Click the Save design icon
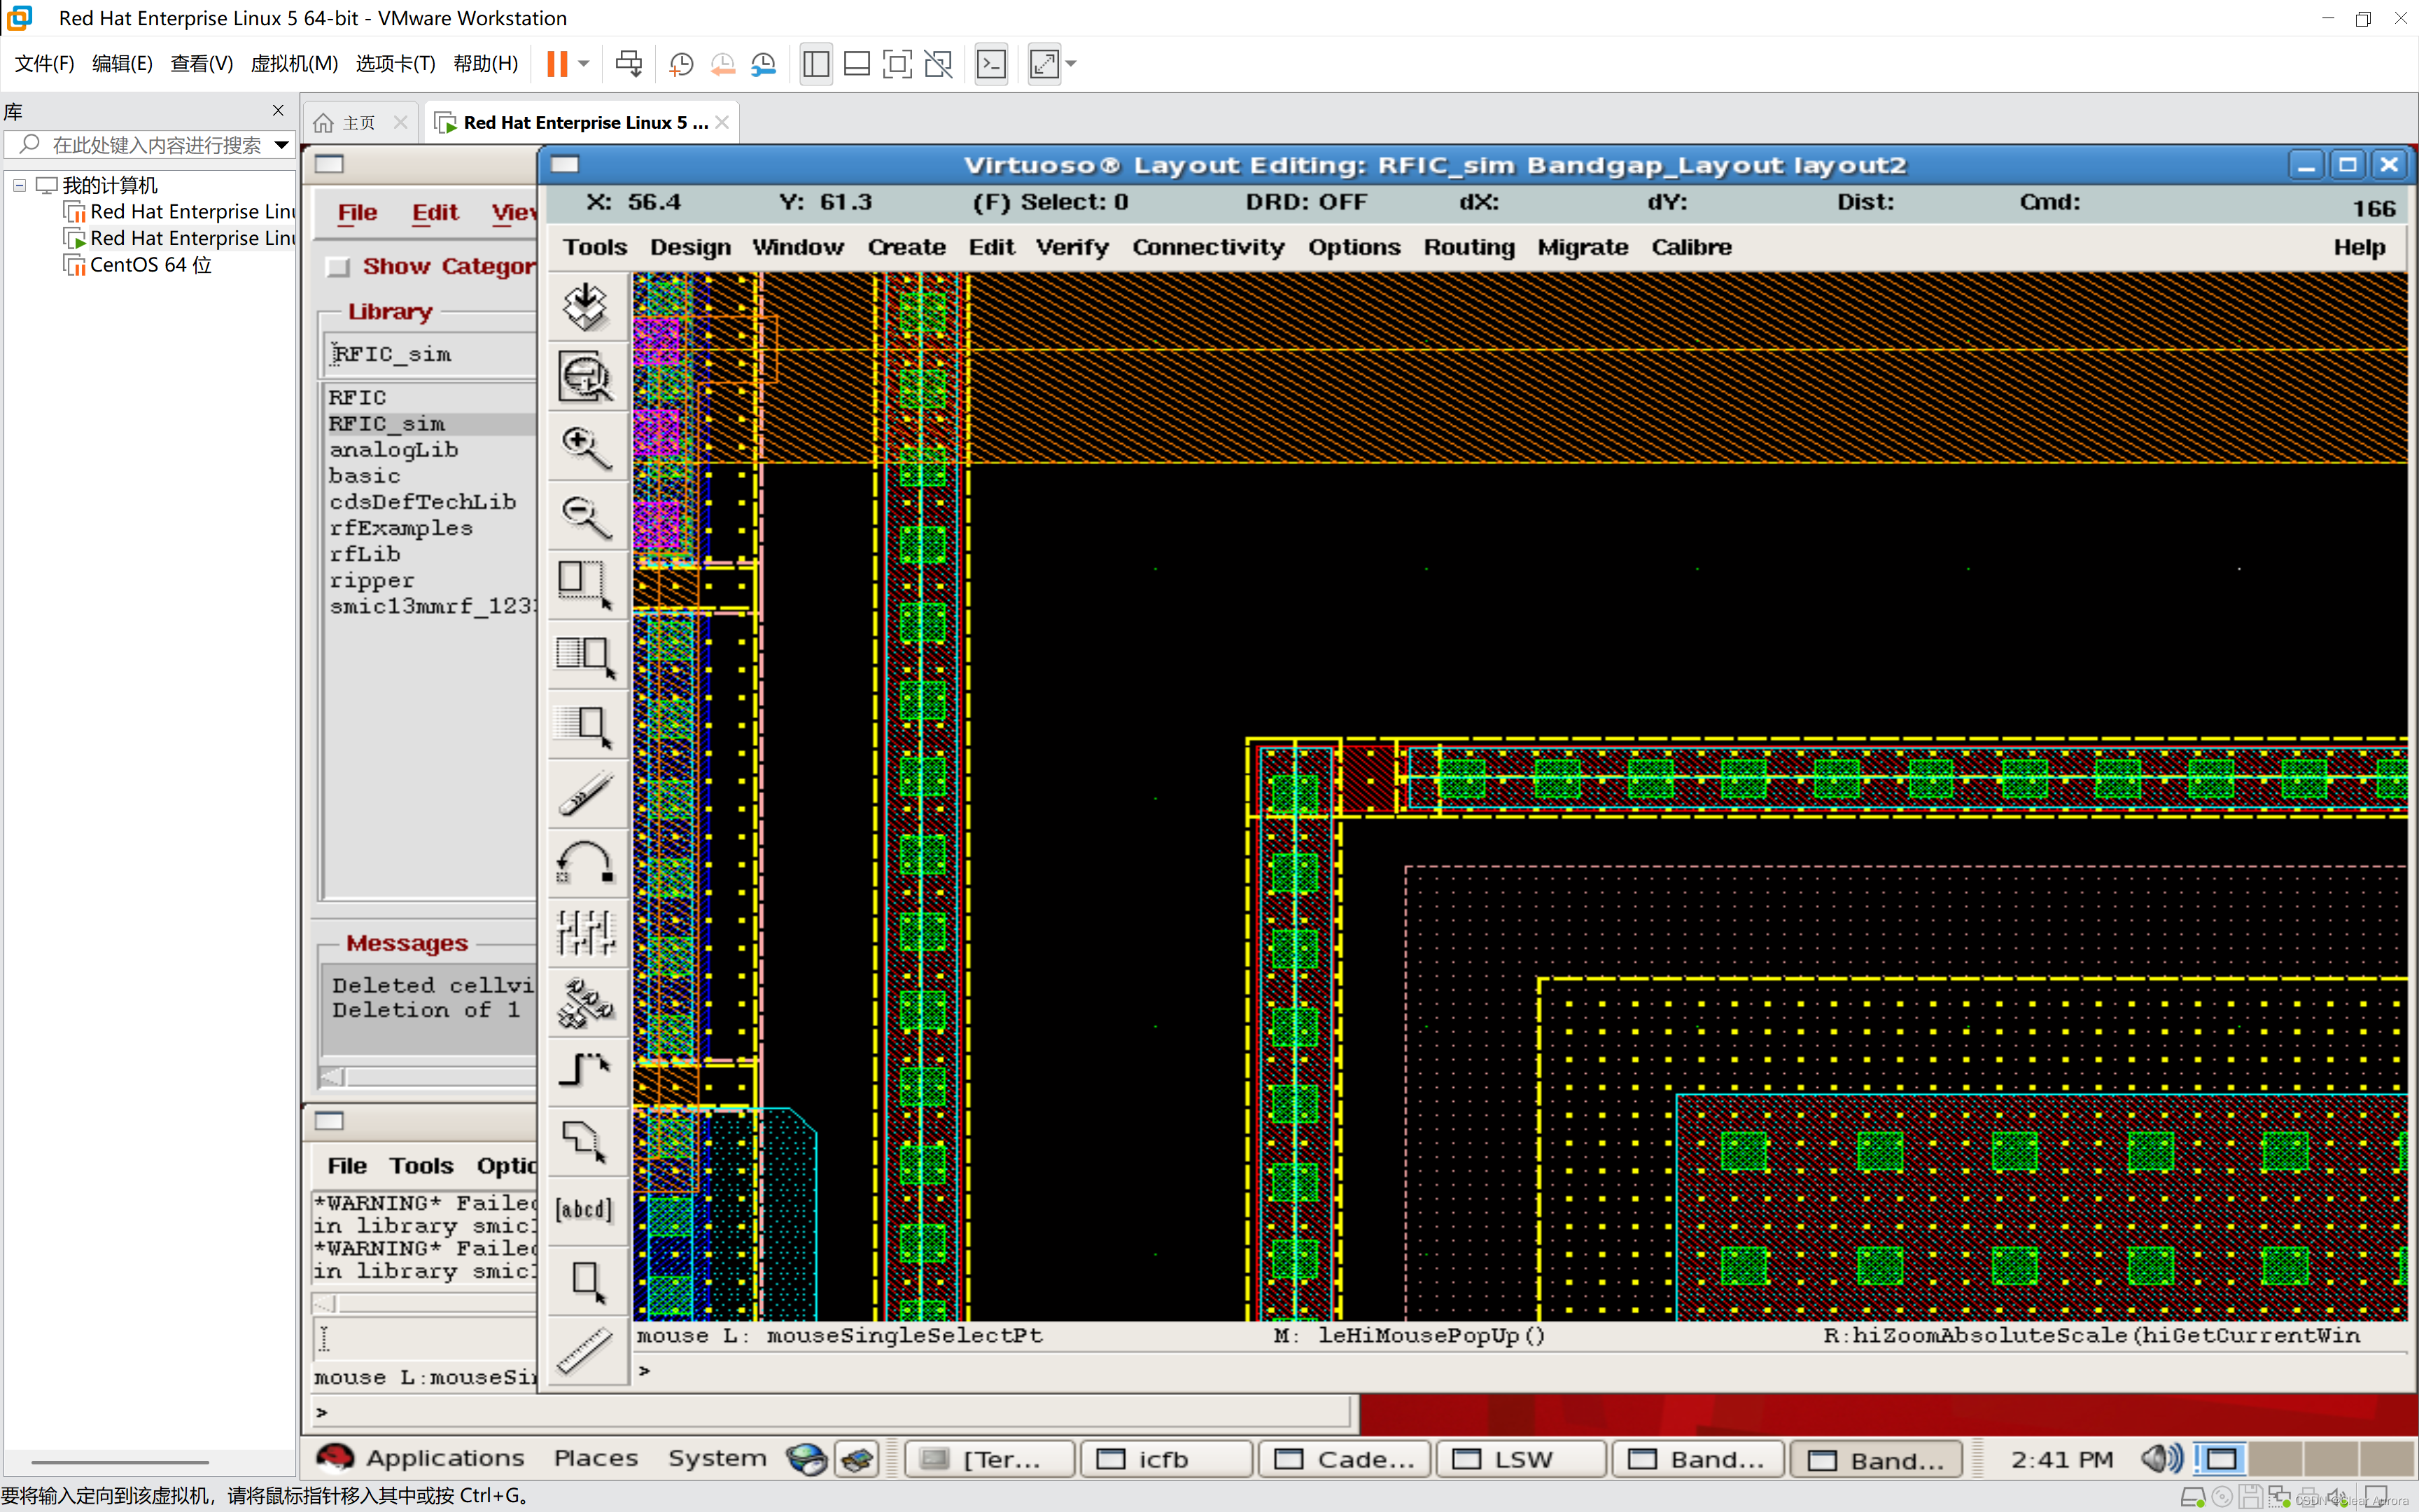Image resolution: width=2419 pixels, height=1512 pixels. point(586,306)
